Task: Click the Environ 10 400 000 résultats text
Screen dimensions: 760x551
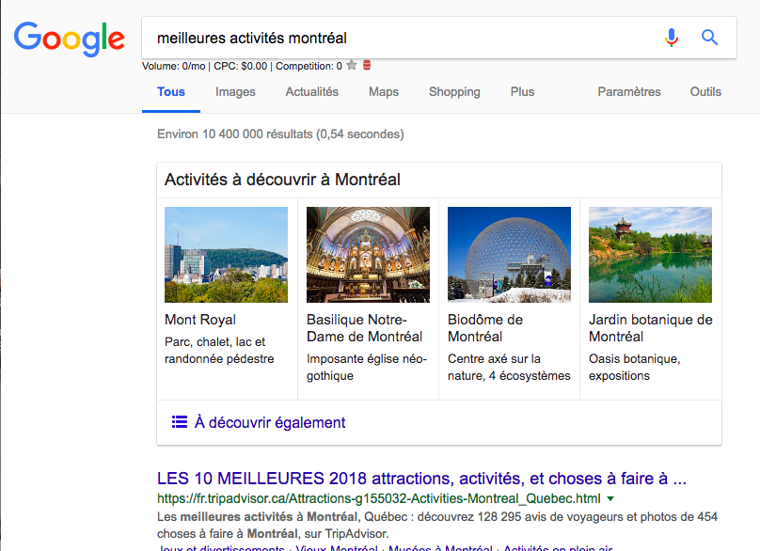Action: [x=280, y=134]
